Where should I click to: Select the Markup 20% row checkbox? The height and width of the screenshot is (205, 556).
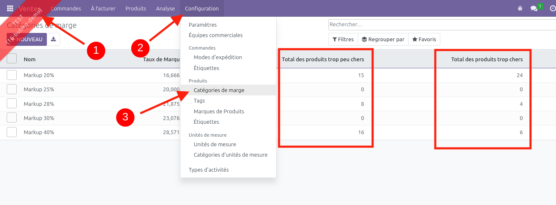pyautogui.click(x=12, y=75)
